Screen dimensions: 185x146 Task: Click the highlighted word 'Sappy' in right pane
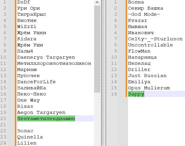[136, 94]
